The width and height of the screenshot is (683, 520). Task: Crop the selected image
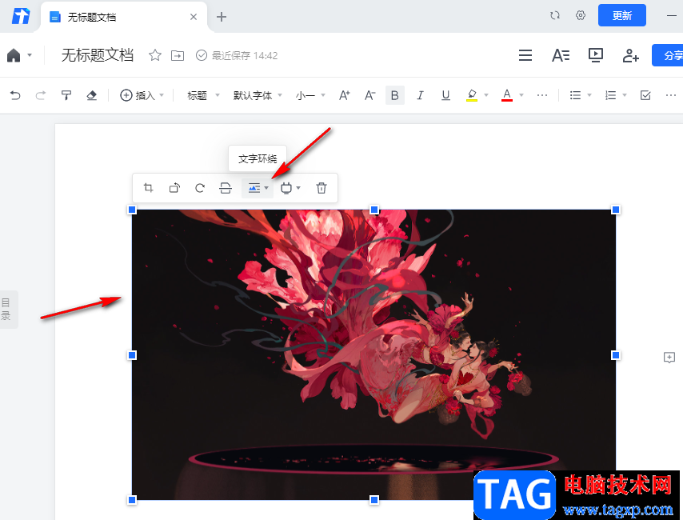tap(149, 188)
